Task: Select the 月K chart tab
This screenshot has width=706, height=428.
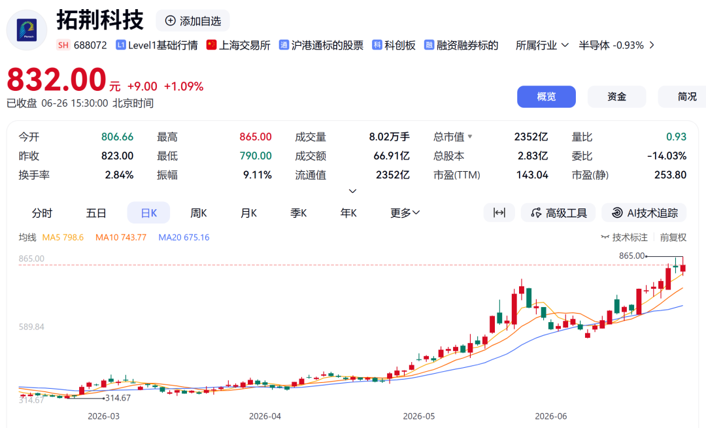Action: tap(248, 213)
